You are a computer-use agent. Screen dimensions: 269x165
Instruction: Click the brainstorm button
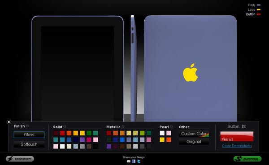coord(20,159)
